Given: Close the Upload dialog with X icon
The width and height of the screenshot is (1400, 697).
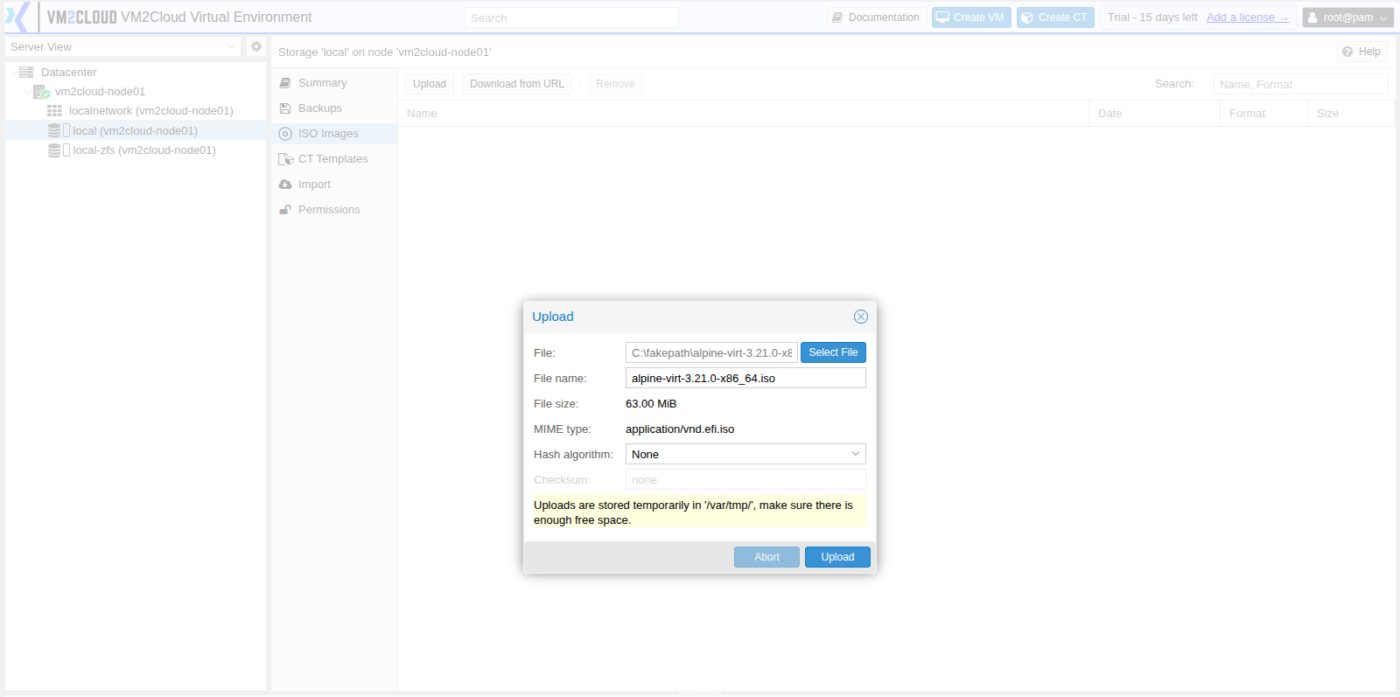Looking at the screenshot, I should coord(861,317).
